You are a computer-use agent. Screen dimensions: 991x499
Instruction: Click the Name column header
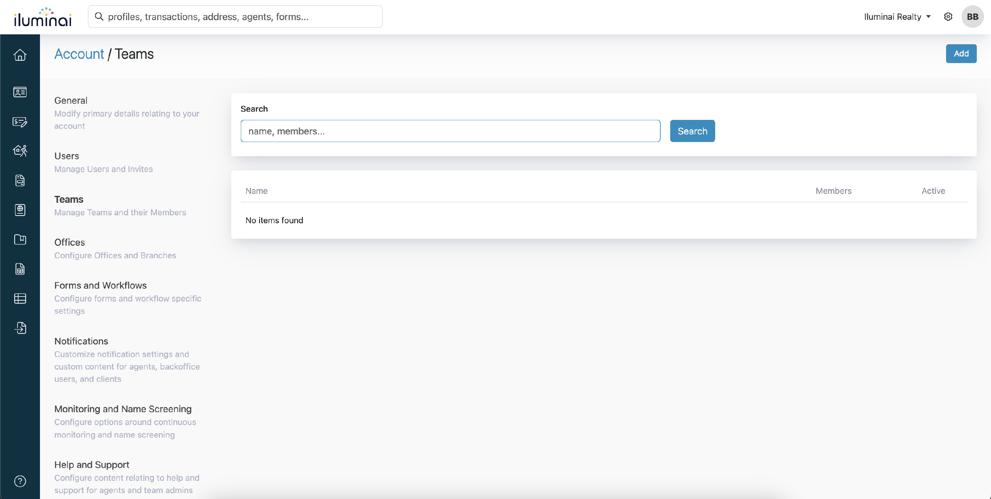point(257,191)
